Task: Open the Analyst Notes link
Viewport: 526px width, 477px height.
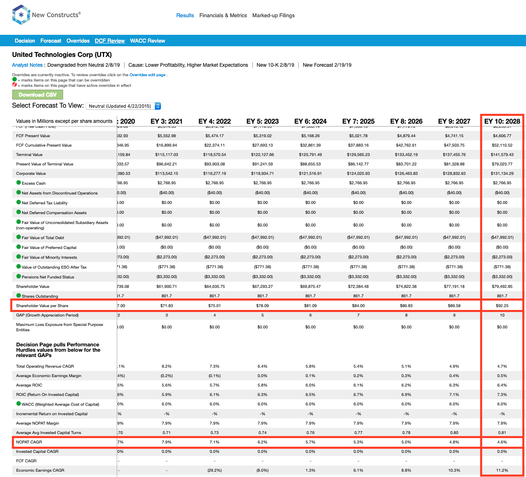Action: point(27,65)
